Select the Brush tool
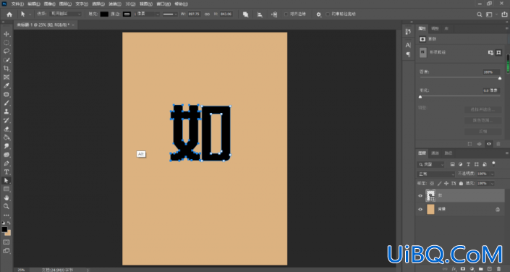The height and width of the screenshot is (272, 510). 7,103
